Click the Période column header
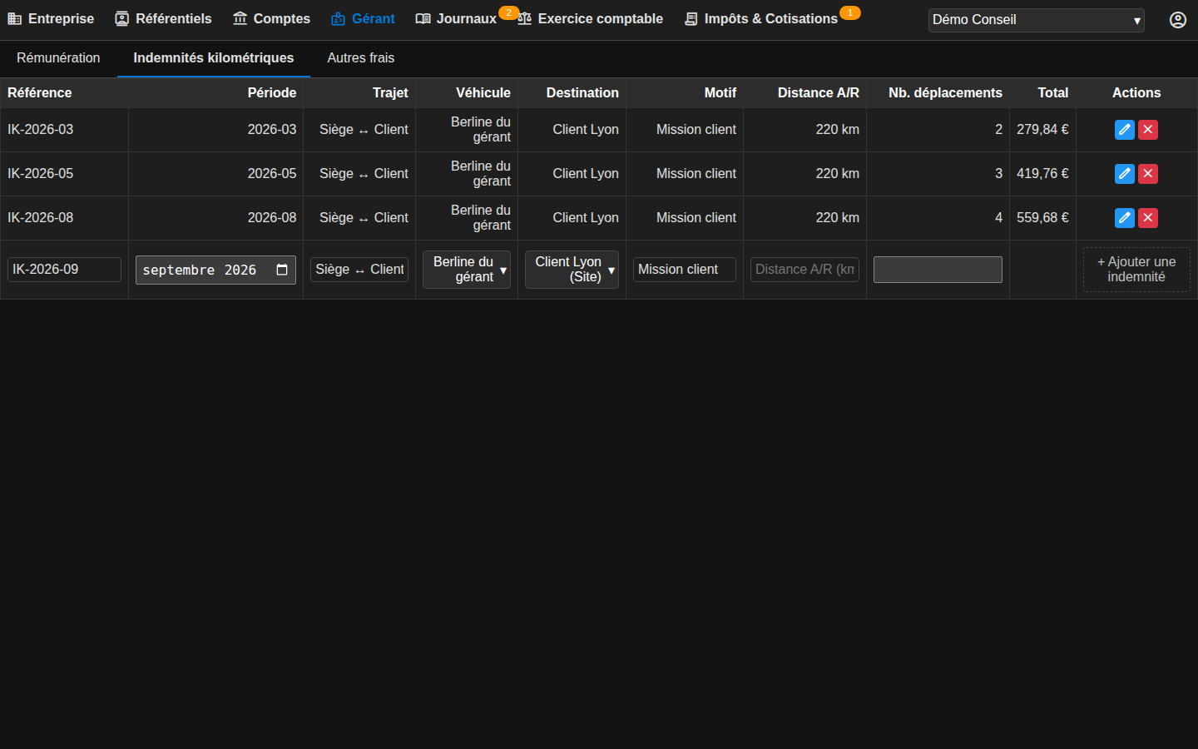 [x=216, y=93]
